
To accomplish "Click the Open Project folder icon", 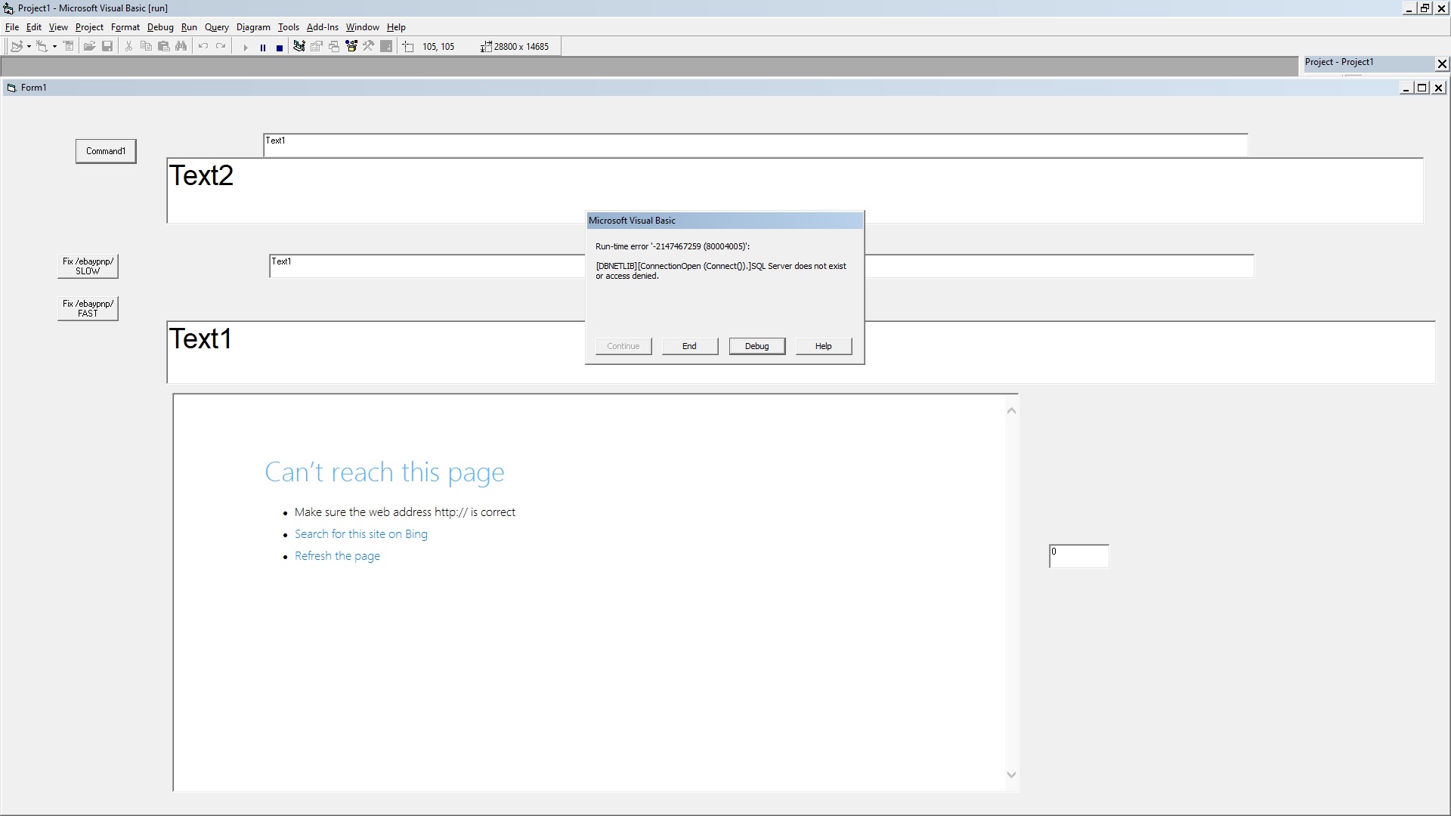I will coord(89,46).
